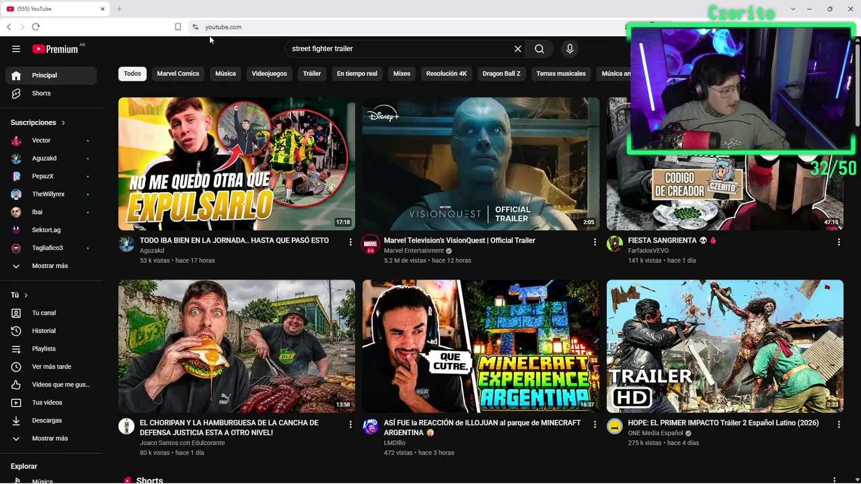The image size is (861, 484).
Task: Select the Todos filter chip
Action: (133, 73)
